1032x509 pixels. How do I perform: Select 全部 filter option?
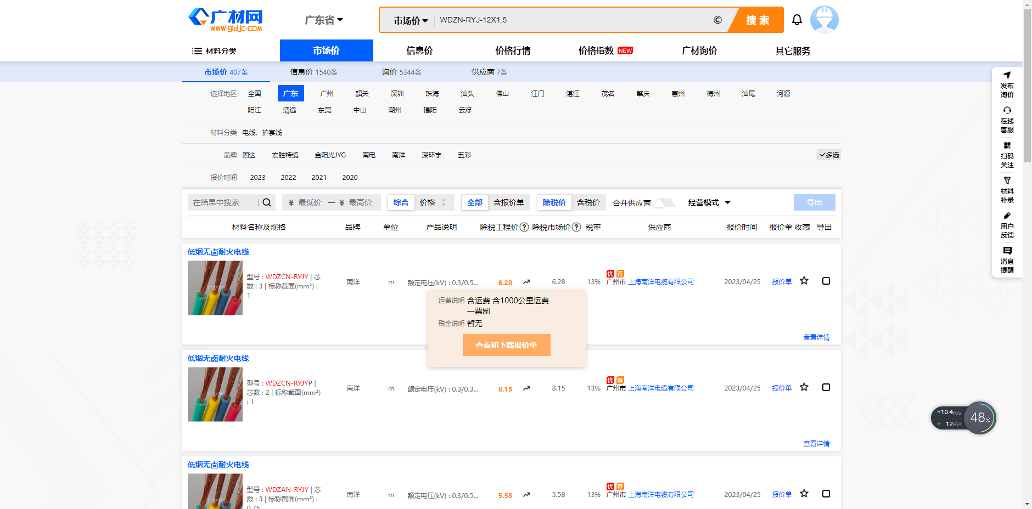(x=475, y=202)
